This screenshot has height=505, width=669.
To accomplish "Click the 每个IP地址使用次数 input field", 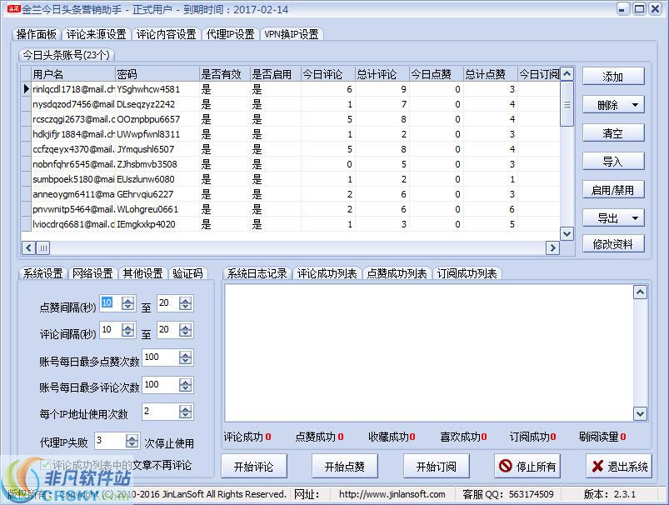I will (161, 412).
